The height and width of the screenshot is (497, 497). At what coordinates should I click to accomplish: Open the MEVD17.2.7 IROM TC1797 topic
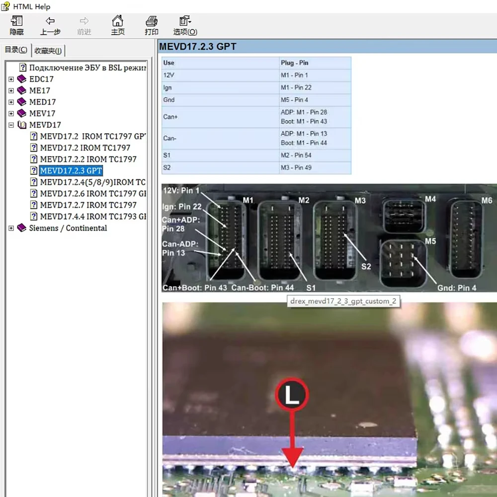(x=88, y=205)
